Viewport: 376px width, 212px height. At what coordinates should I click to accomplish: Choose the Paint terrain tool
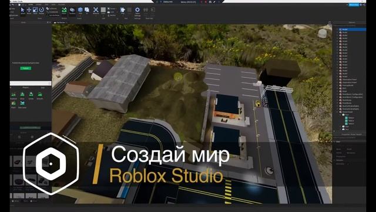pyautogui.click(x=14, y=104)
